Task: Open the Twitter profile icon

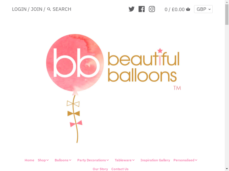Action: (x=131, y=9)
